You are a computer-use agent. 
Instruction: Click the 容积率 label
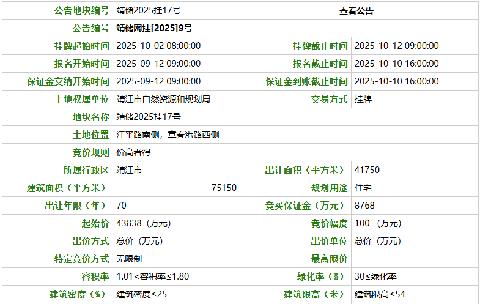[x=95, y=276]
